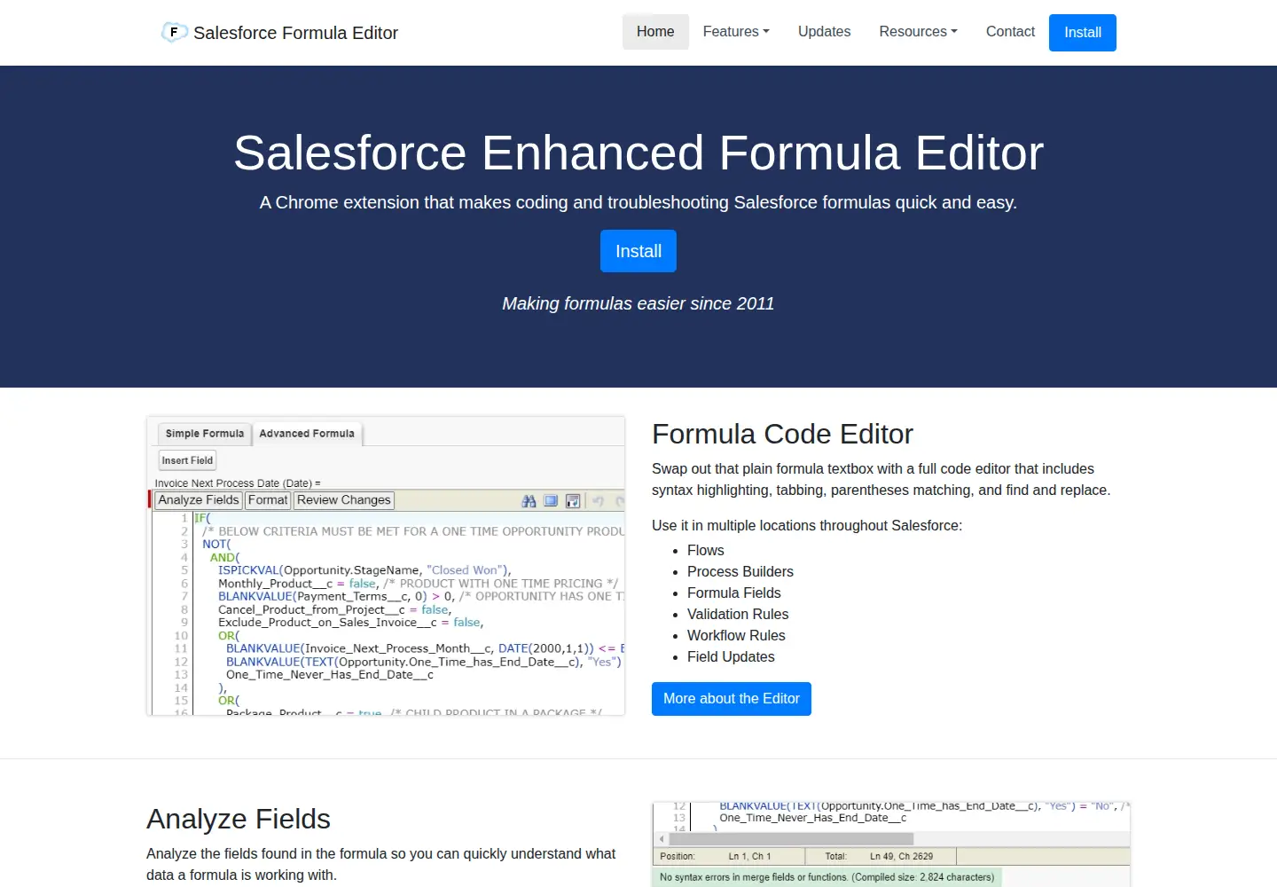Image resolution: width=1277 pixels, height=887 pixels.
Task: Click the 'Ln 1, Ch 1' position status
Action: coord(749,856)
